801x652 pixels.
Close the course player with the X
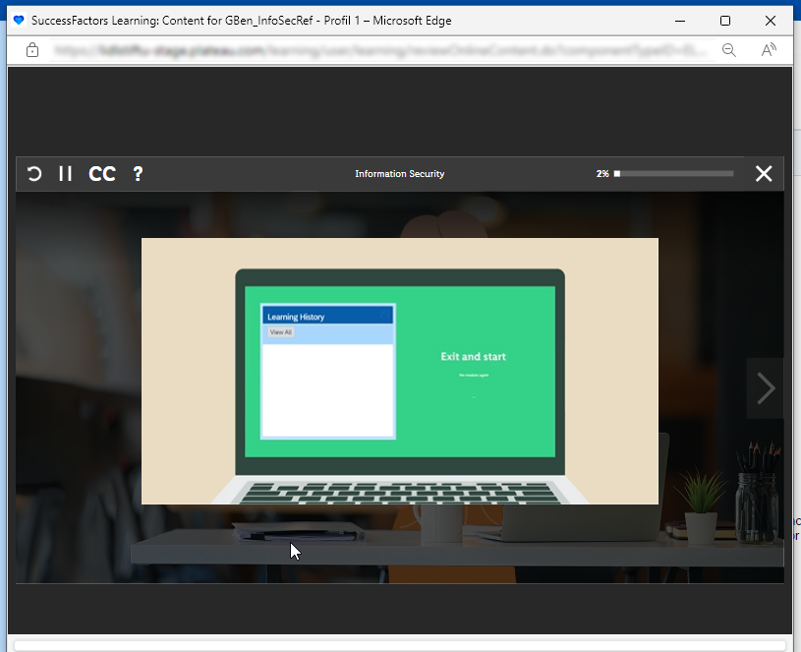pyautogui.click(x=764, y=174)
